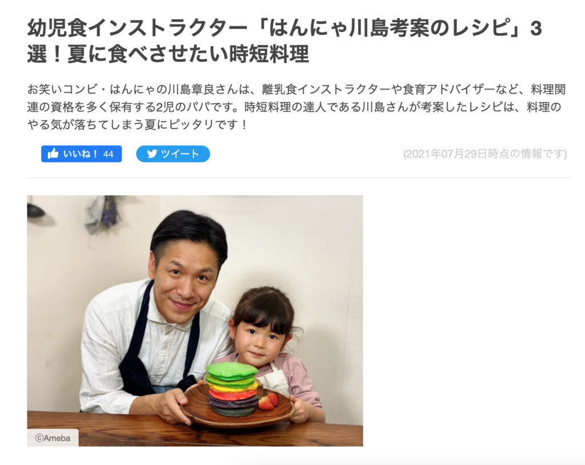
Task: Click the rainbow pancake stack in the photo
Action: tap(233, 389)
